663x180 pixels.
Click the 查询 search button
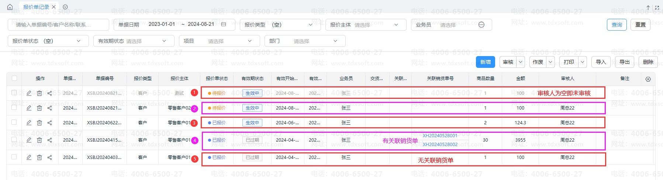coord(617,25)
